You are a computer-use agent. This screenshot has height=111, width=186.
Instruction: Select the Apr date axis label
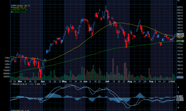click(43, 81)
